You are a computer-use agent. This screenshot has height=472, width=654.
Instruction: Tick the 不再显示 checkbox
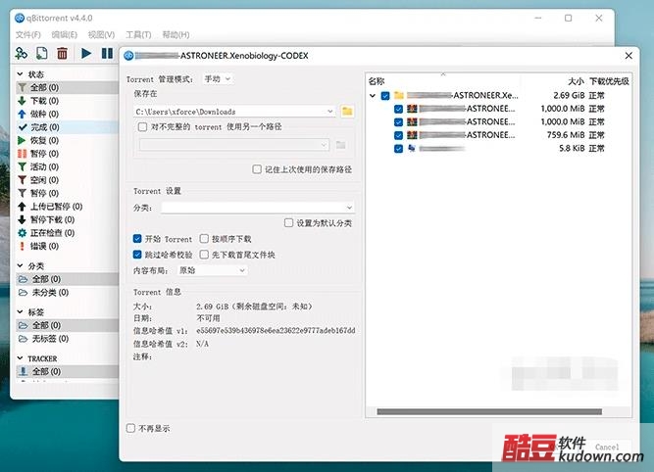pos(131,428)
